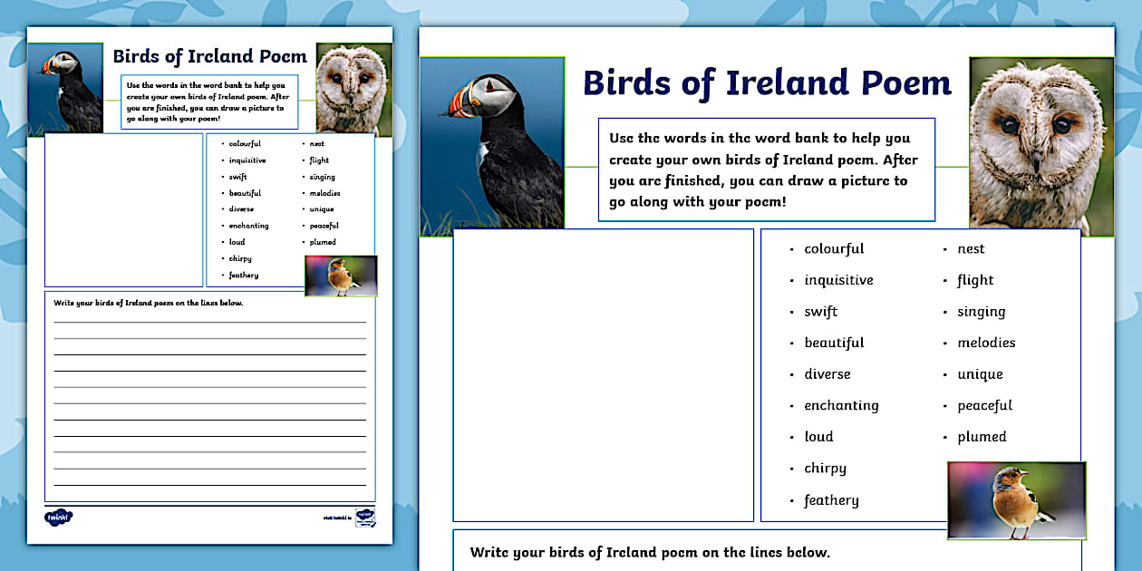Click the twinkl quality badge icon

coord(366,518)
